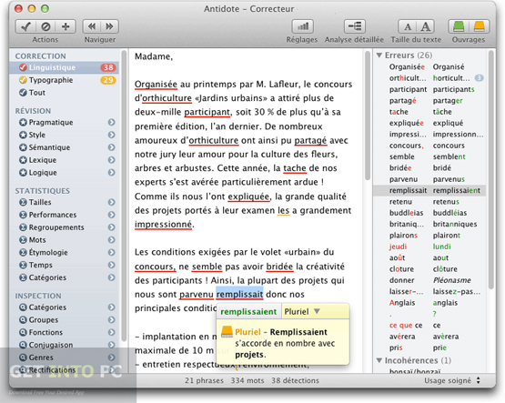Click the Conjugaison inspection icon
Viewport: 505px width, 403px height.
[x=23, y=345]
